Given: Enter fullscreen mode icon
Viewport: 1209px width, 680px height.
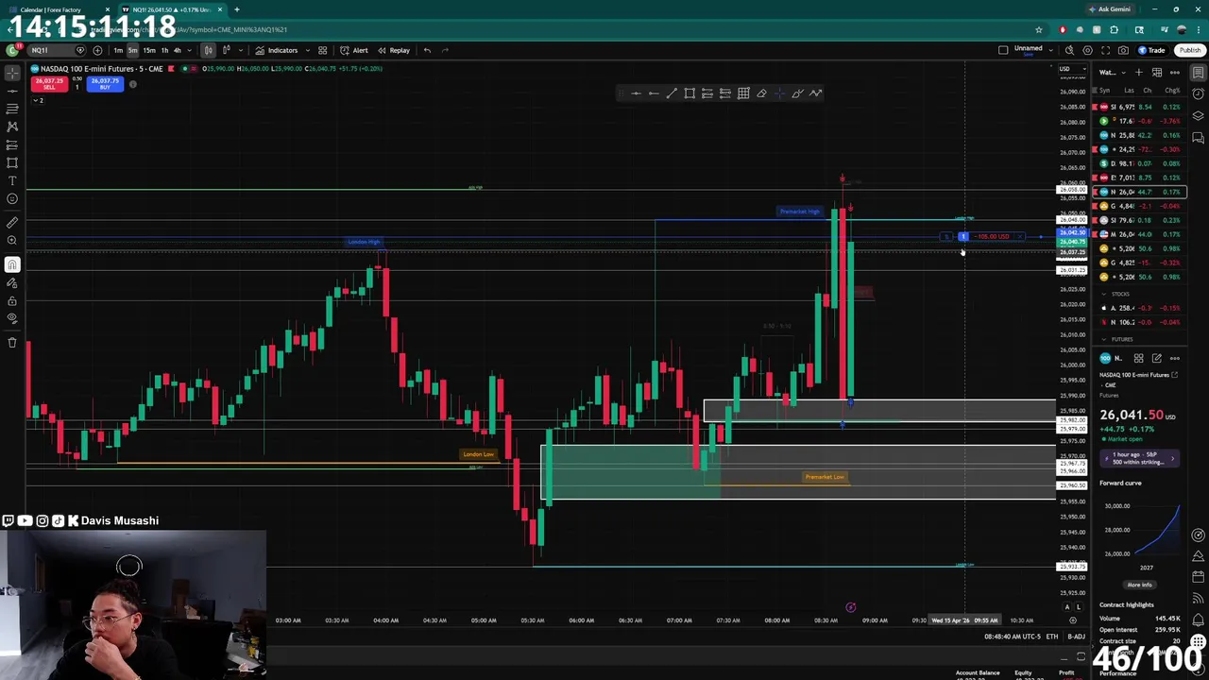Looking at the screenshot, I should (x=1105, y=50).
